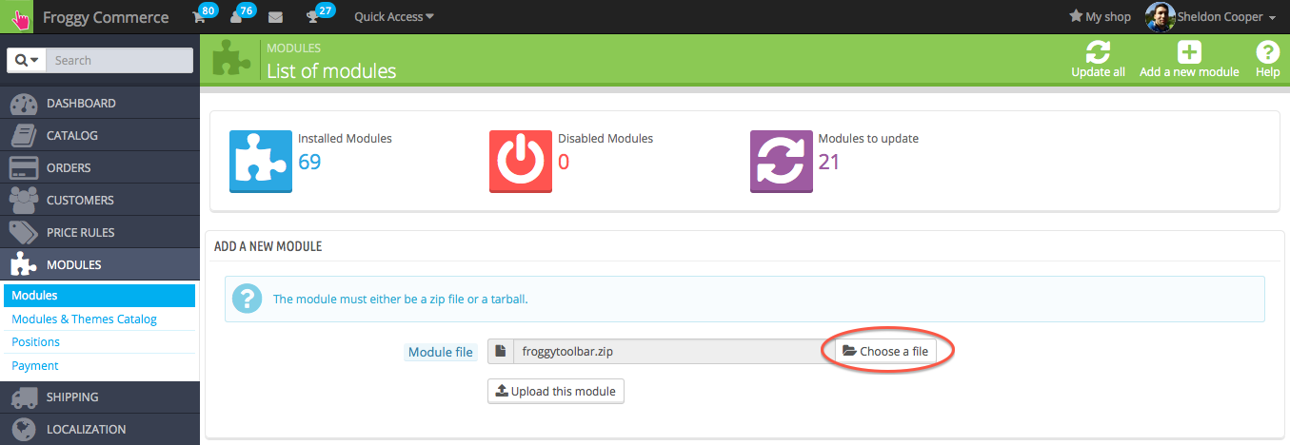The image size is (1290, 445).
Task: Click the Shipping truck icon
Action: pyautogui.click(x=23, y=397)
